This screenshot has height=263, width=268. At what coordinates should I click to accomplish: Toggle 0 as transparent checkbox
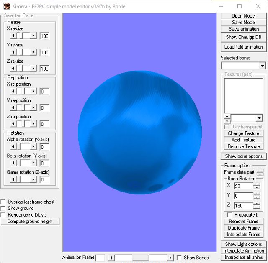(x=227, y=127)
